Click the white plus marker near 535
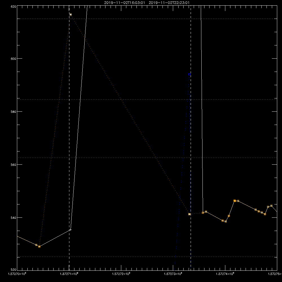The width and height of the screenshot is (282, 282). click(70, 230)
